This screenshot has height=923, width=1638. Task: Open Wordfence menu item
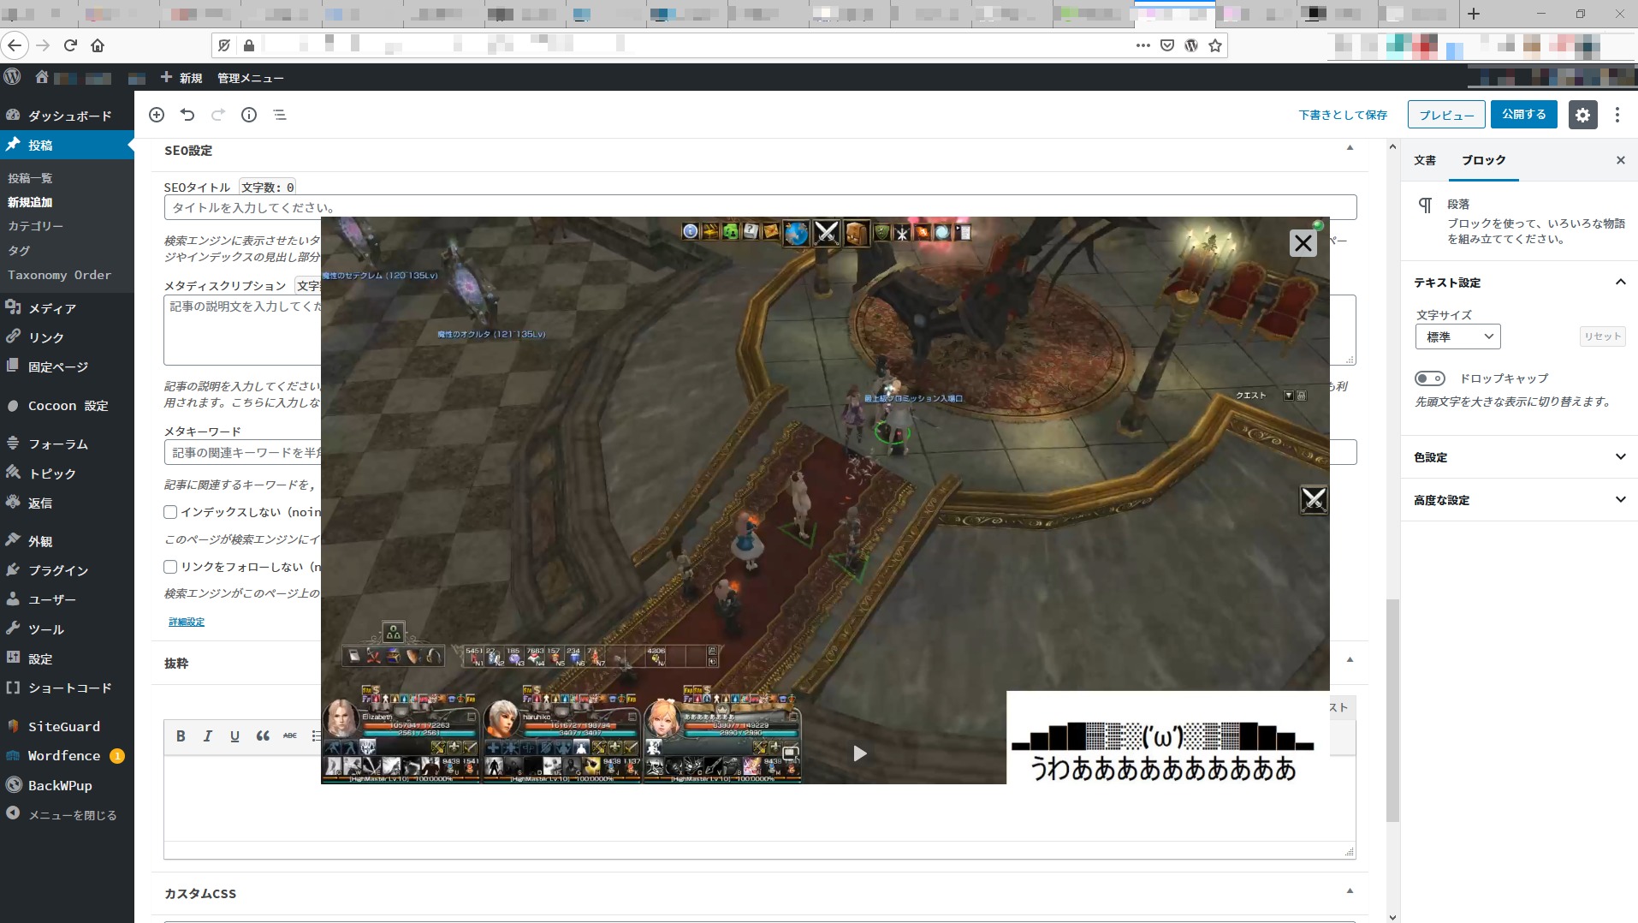point(67,756)
